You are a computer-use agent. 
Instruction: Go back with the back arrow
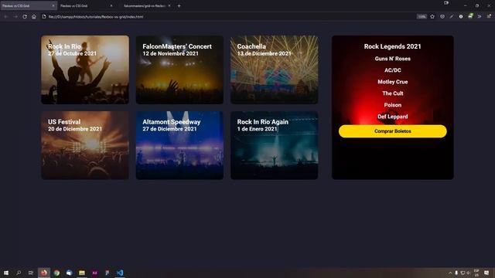click(x=6, y=17)
